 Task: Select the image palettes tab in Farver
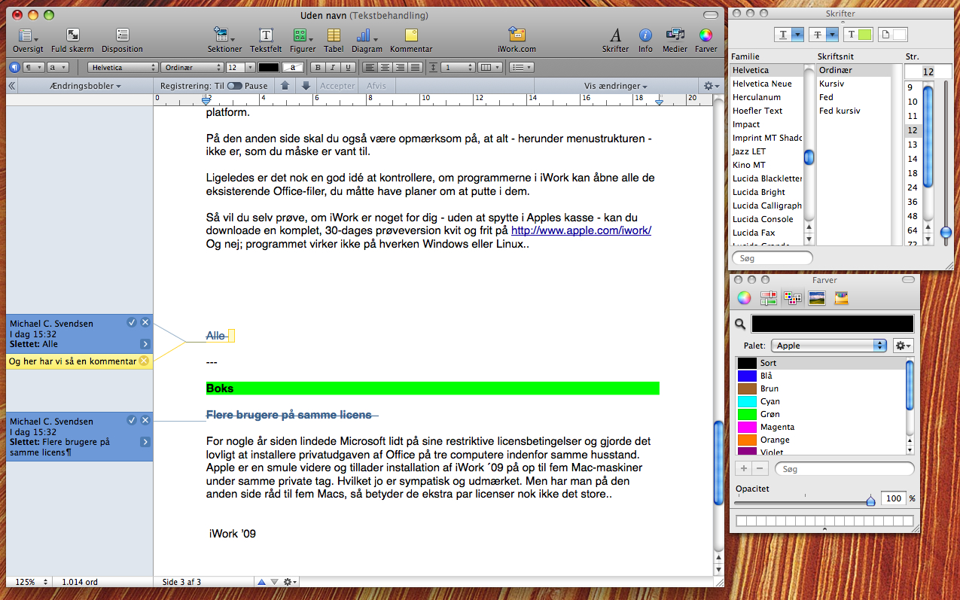816,298
